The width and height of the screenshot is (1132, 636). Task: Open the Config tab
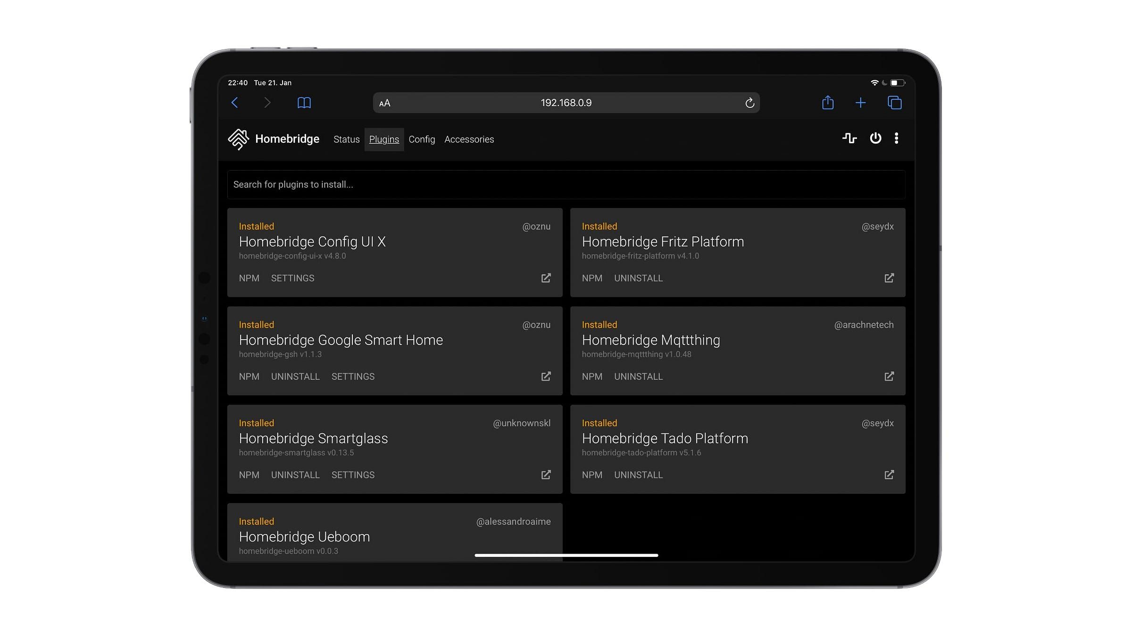[x=422, y=139]
